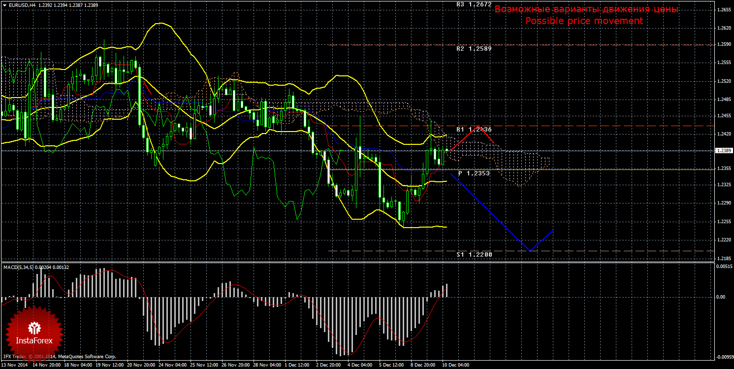Click the InstaForex logo badge
The width and height of the screenshot is (734, 369).
(x=34, y=333)
